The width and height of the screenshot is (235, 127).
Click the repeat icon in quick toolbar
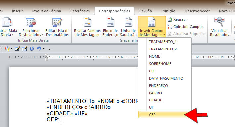pos(32,49)
